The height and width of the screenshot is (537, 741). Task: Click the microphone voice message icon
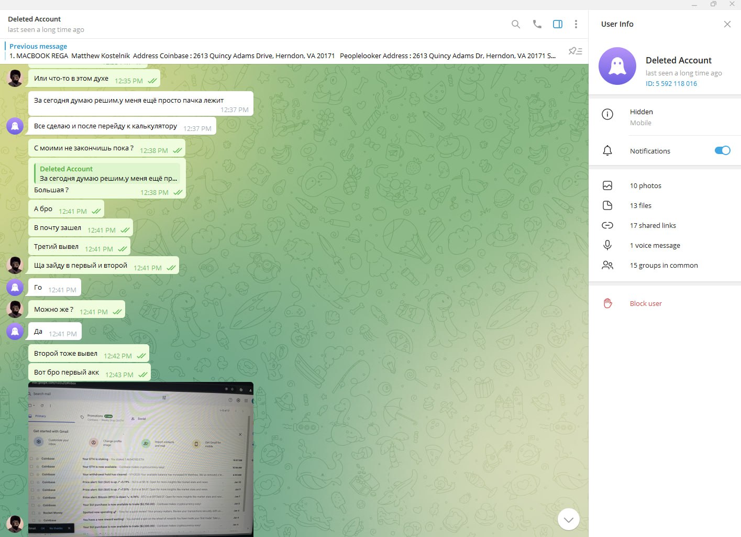(607, 245)
